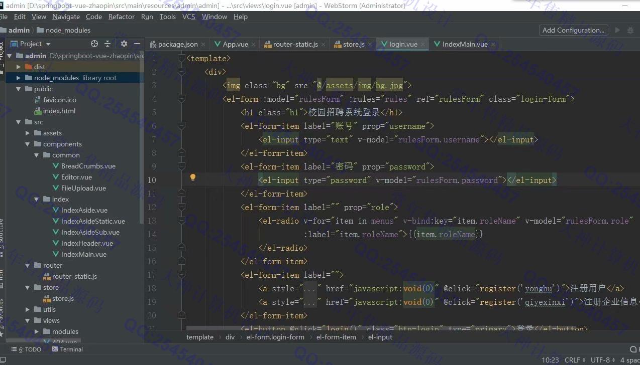Viewport: 640px width, 365px height.
Task: Click CRLF line separator in status bar
Action: coord(575,360)
